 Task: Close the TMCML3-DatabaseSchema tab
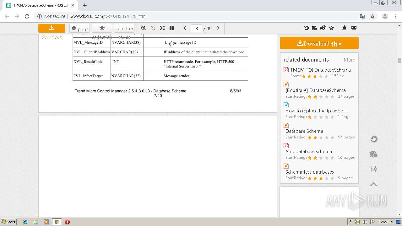pos(73,5)
